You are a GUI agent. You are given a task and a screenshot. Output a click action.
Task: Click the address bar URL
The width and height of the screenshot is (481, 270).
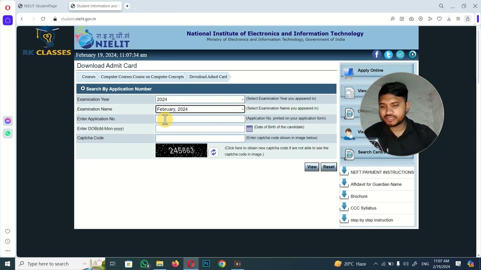tap(78, 19)
